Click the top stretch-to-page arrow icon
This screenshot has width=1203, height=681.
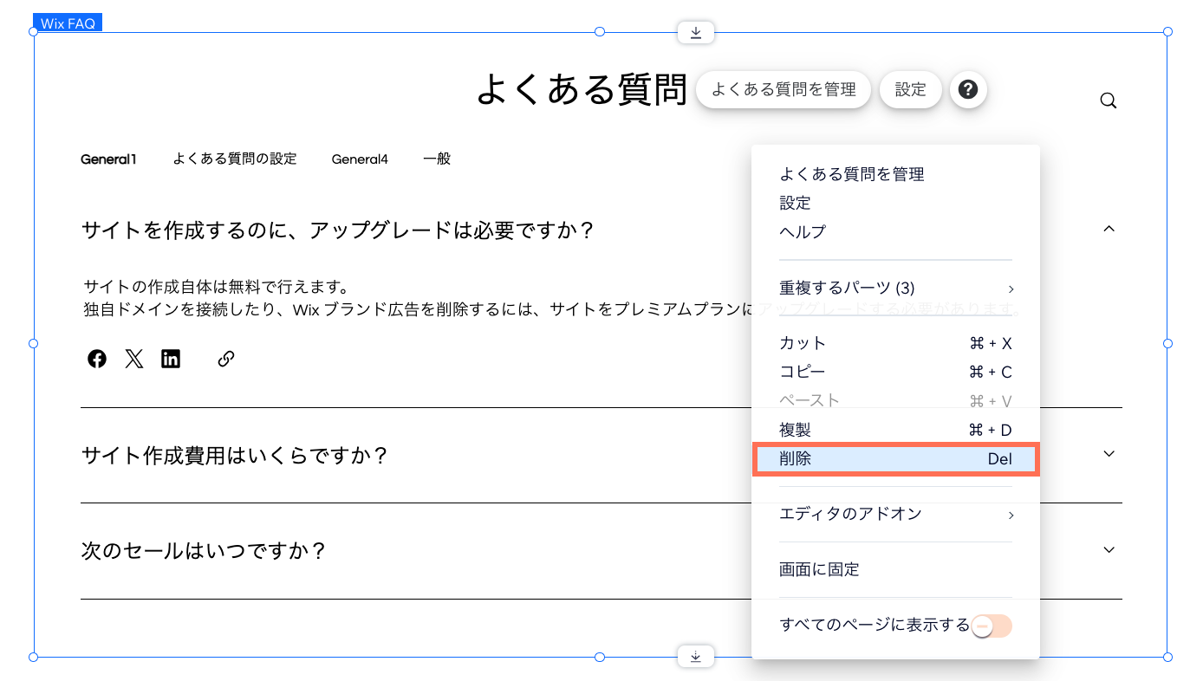[695, 31]
